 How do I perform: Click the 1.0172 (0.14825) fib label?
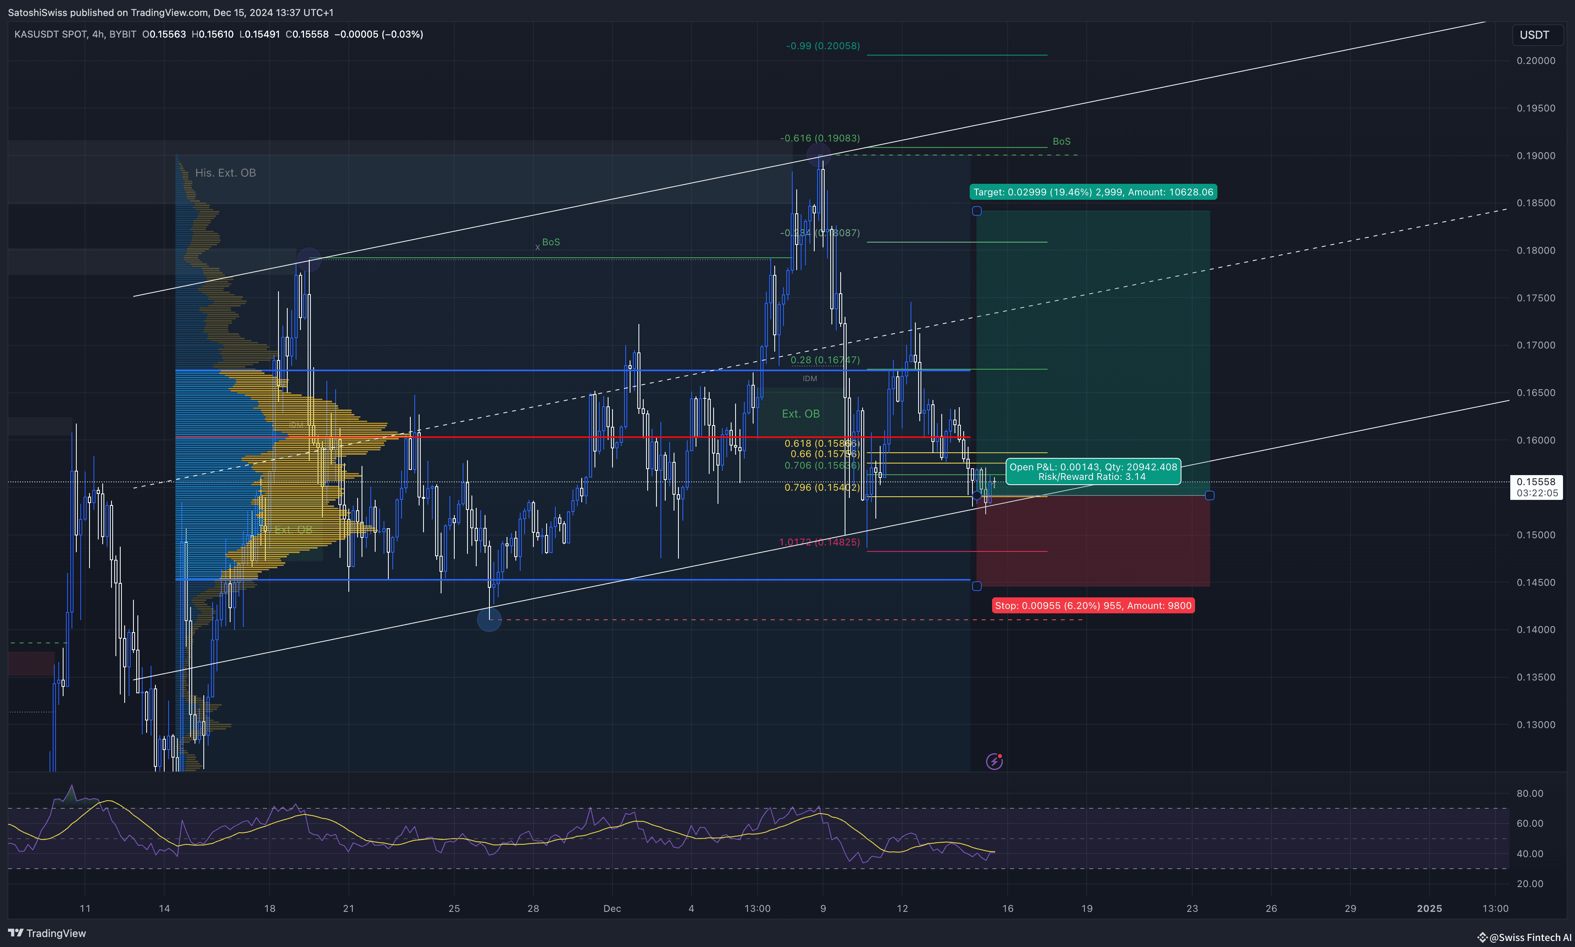point(820,542)
